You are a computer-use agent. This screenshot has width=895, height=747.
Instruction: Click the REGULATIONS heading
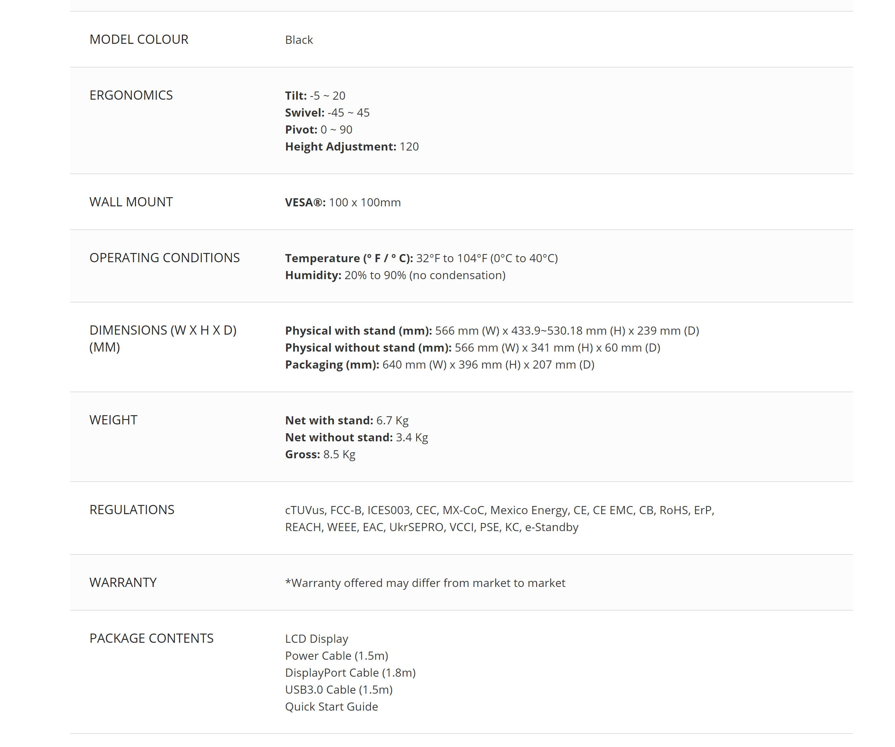[x=132, y=510]
